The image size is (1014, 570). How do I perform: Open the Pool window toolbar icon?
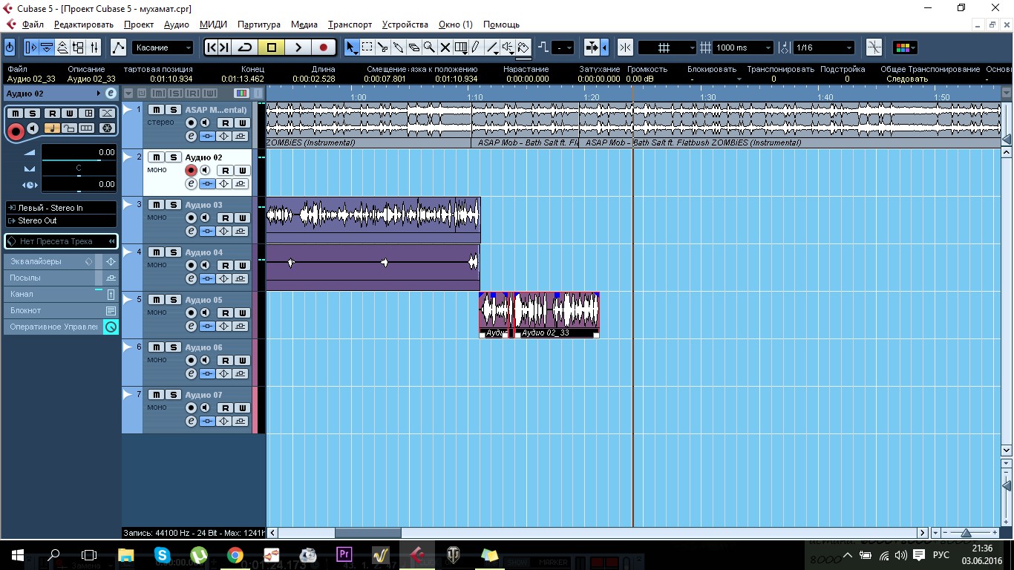click(x=79, y=47)
